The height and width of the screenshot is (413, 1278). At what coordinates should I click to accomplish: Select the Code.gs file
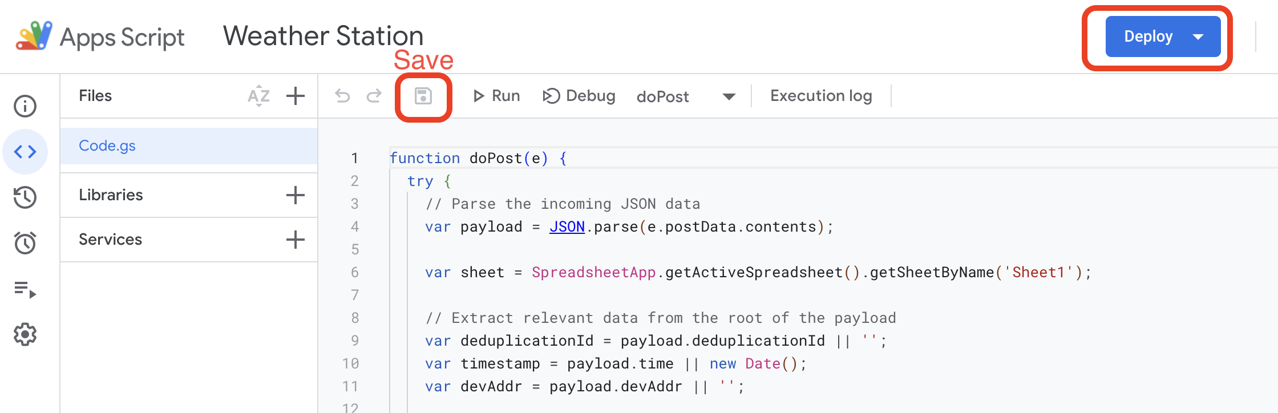click(x=107, y=146)
